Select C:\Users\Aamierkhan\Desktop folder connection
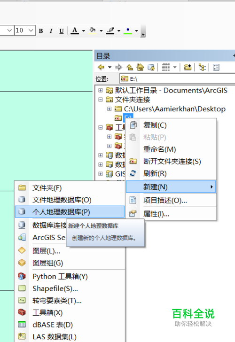This screenshot has width=235, height=342. 174,109
